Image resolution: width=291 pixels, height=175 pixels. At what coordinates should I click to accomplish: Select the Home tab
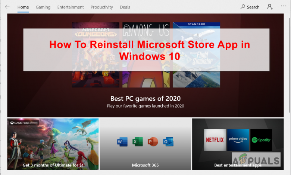tap(23, 7)
